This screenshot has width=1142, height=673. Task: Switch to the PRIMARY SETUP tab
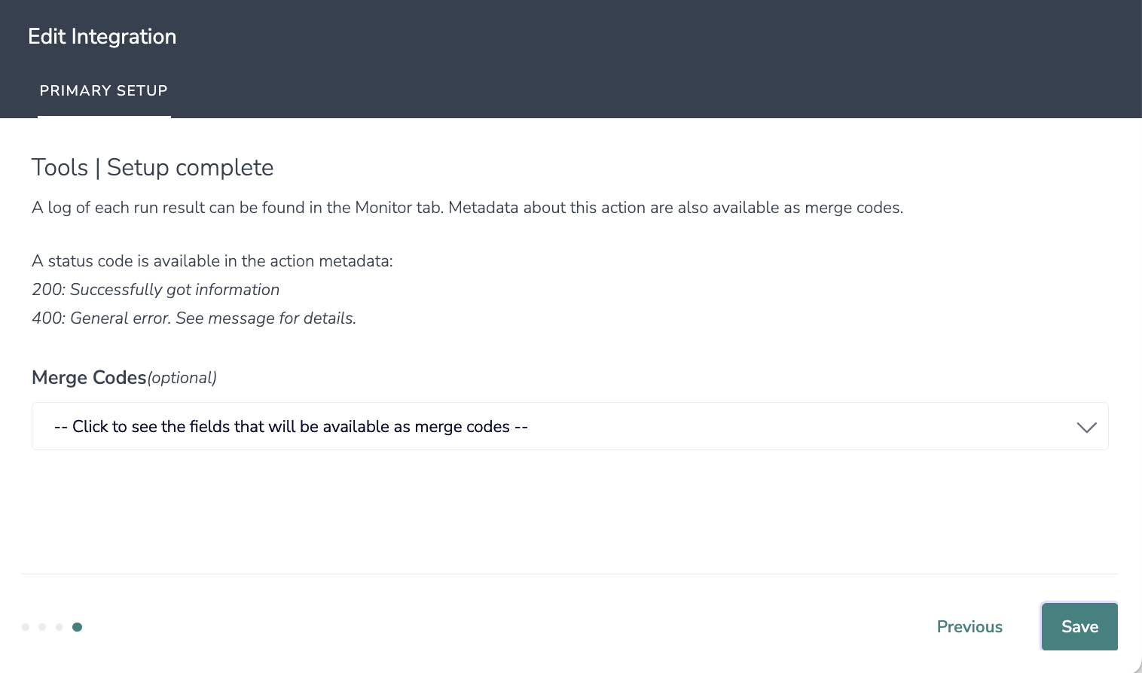point(104,91)
